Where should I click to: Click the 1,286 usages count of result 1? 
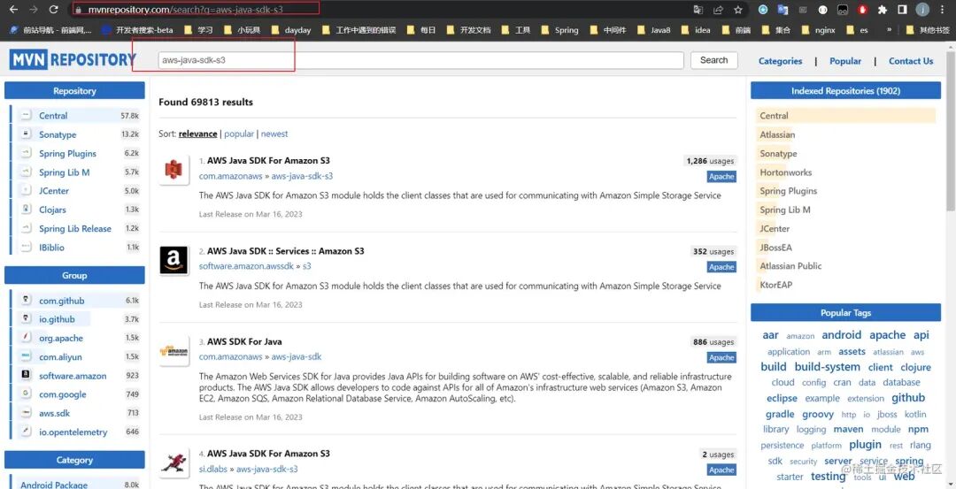point(710,161)
